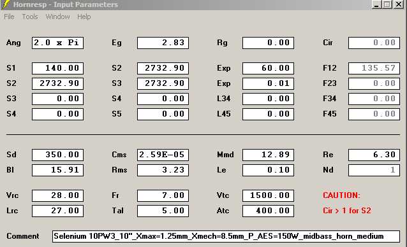Screen dimensions: 407x247
Task: Click the Le field showing 0.10
Action: [x=268, y=170]
